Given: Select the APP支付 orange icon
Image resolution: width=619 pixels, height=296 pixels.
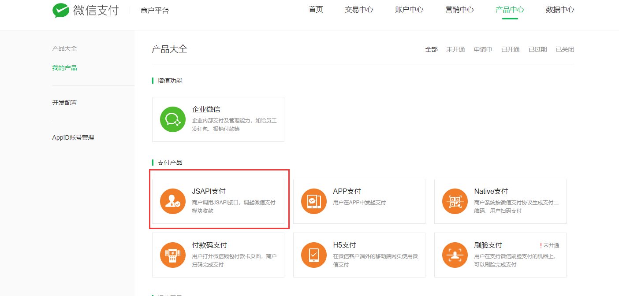Looking at the screenshot, I should click(314, 201).
